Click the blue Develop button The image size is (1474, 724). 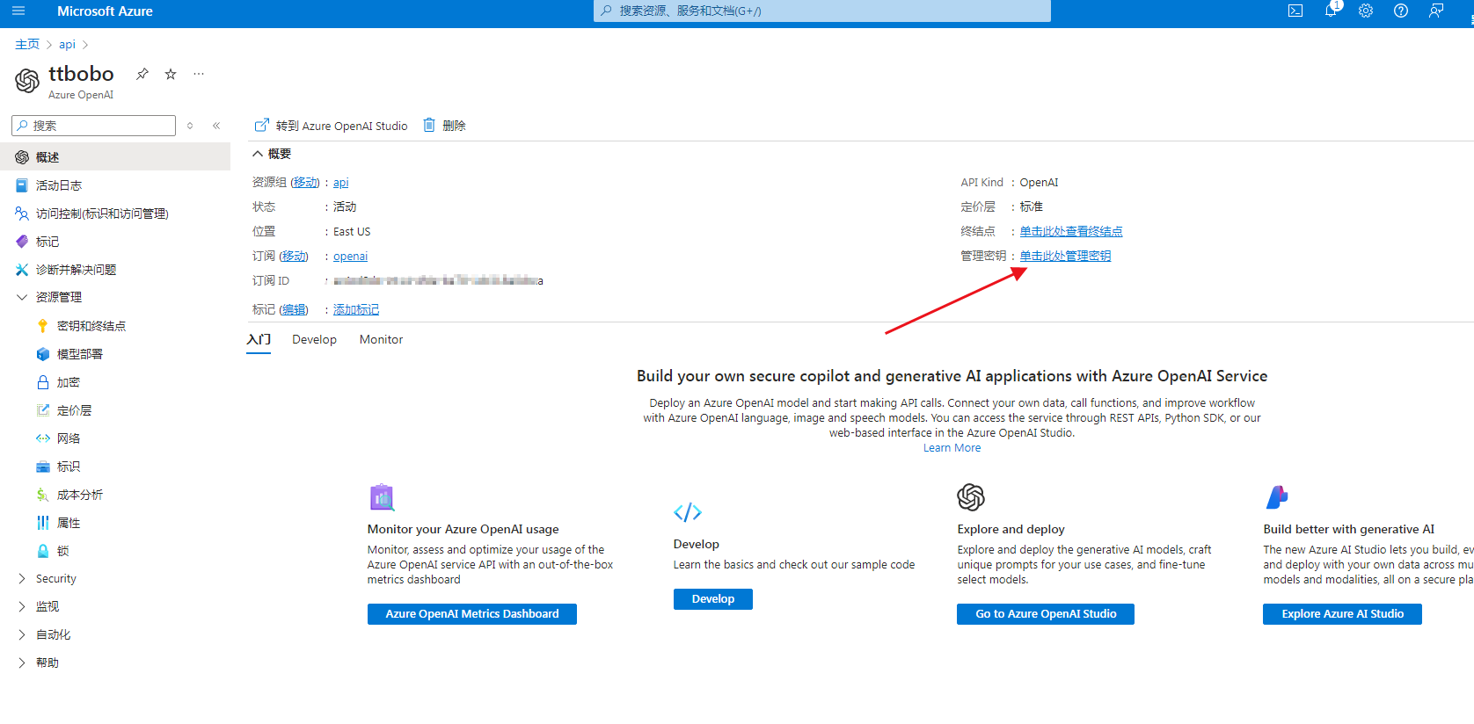click(713, 599)
